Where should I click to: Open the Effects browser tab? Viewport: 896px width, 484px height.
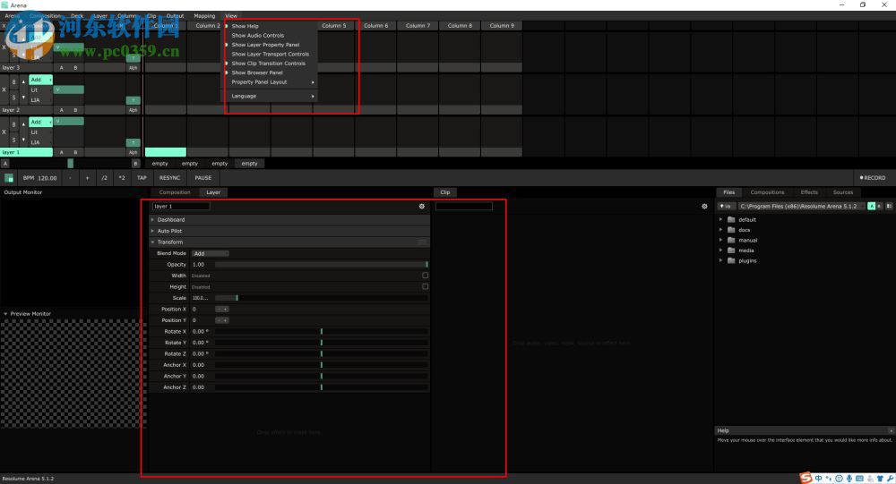(808, 192)
